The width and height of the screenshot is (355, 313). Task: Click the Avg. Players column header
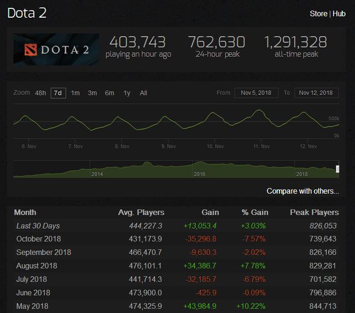[x=141, y=212]
